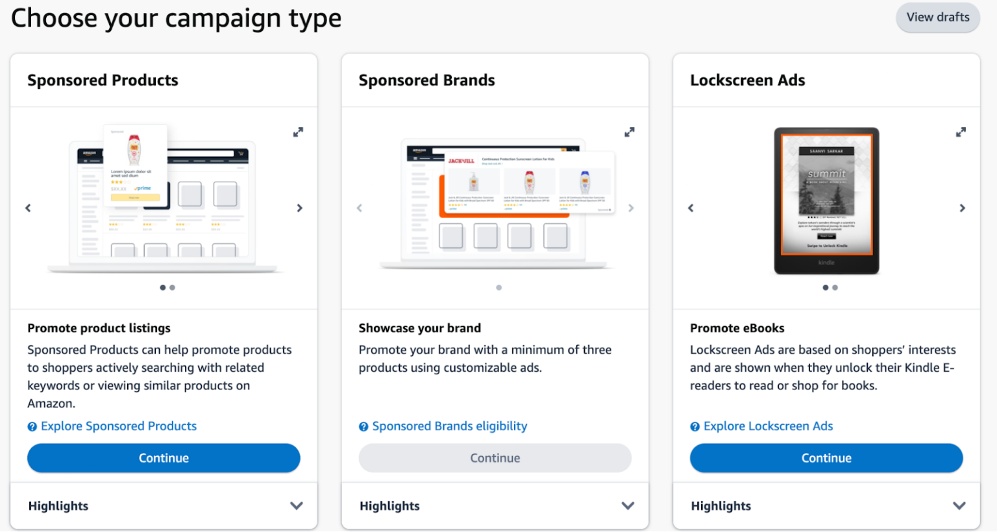Click the help icon beside Sponsored Brands eligibility
This screenshot has width=997, height=532.
coord(363,426)
